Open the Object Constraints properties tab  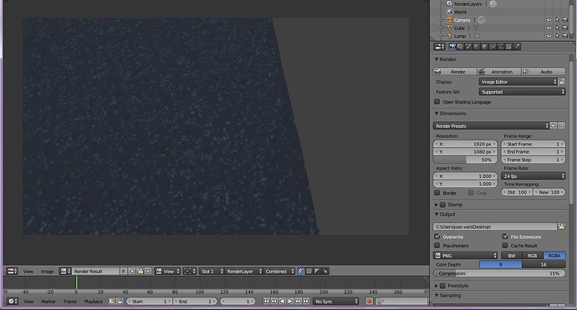[x=493, y=47]
